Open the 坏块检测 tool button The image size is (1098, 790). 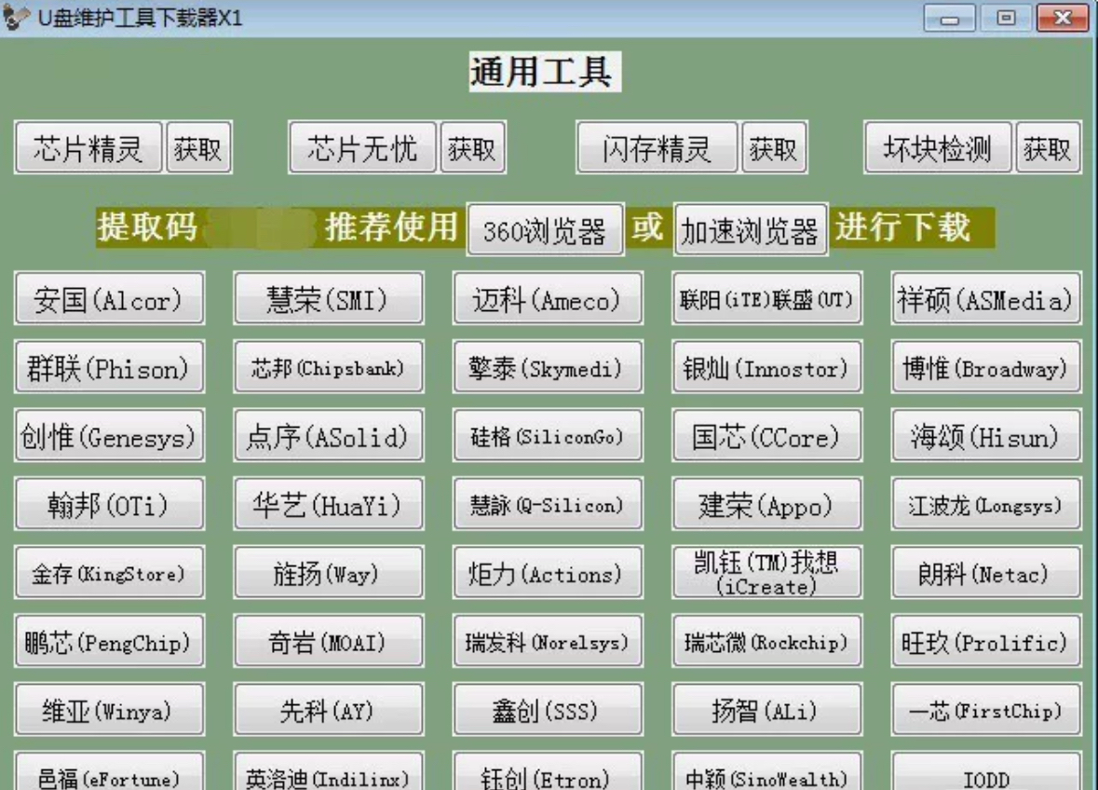pyautogui.click(x=938, y=148)
